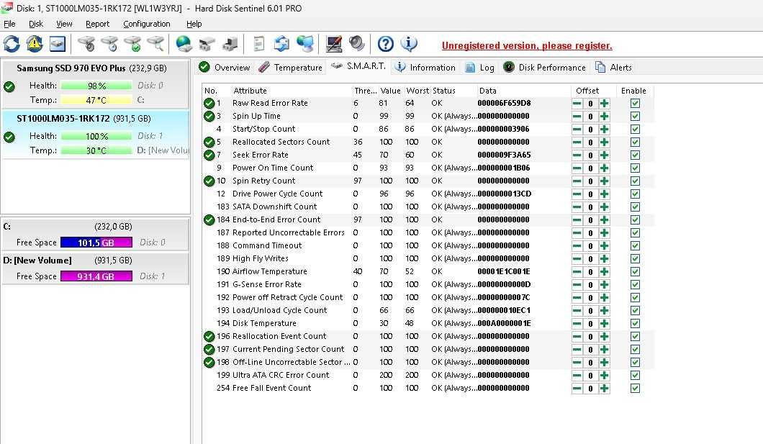This screenshot has height=444, width=763.
Task: Click the green status check for Samsung SSD
Action: (x=9, y=87)
